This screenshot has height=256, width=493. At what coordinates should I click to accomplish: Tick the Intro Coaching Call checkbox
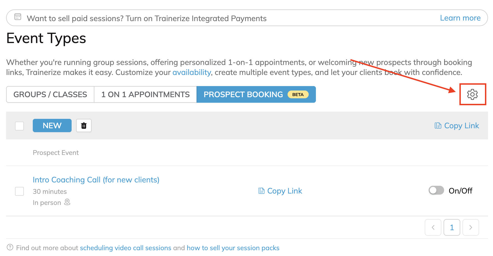point(19,191)
